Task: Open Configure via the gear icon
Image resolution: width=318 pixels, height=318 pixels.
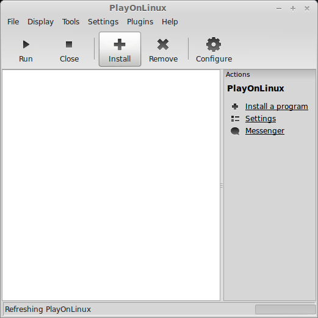Action: coord(214,44)
